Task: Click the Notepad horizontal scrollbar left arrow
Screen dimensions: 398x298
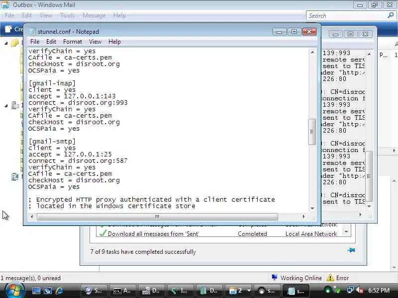Action: pyautogui.click(x=32, y=217)
